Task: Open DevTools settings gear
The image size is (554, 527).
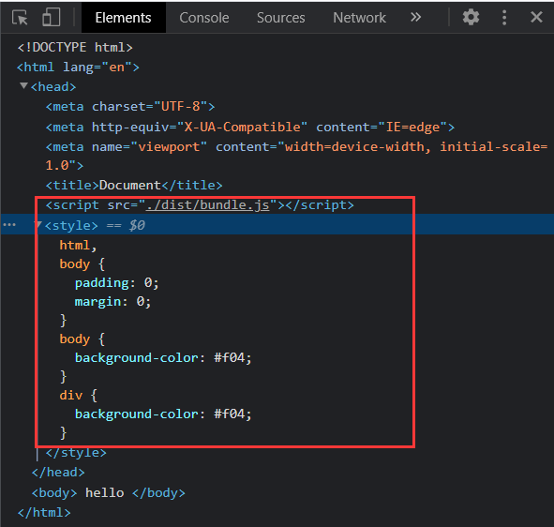Action: click(471, 17)
